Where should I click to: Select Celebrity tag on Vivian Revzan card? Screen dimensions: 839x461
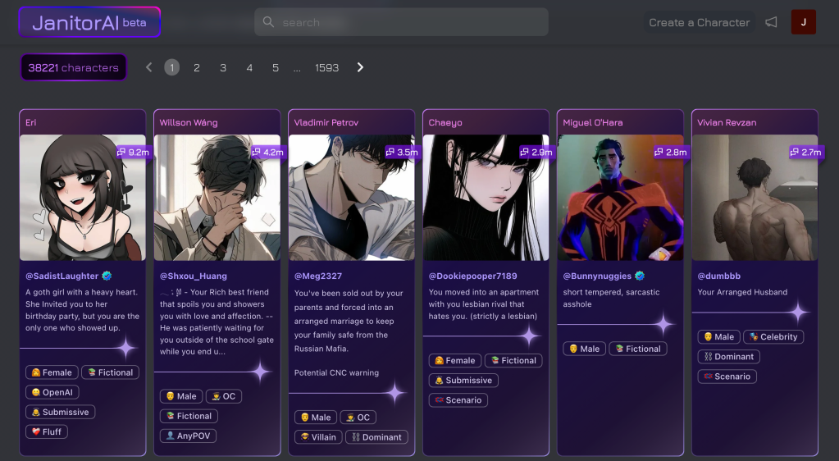coord(773,337)
